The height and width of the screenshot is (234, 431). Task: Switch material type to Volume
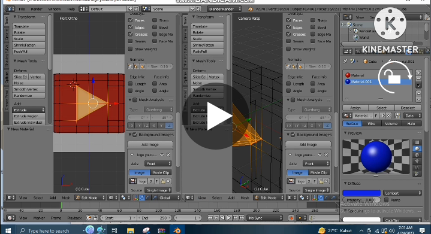pyautogui.click(x=391, y=124)
